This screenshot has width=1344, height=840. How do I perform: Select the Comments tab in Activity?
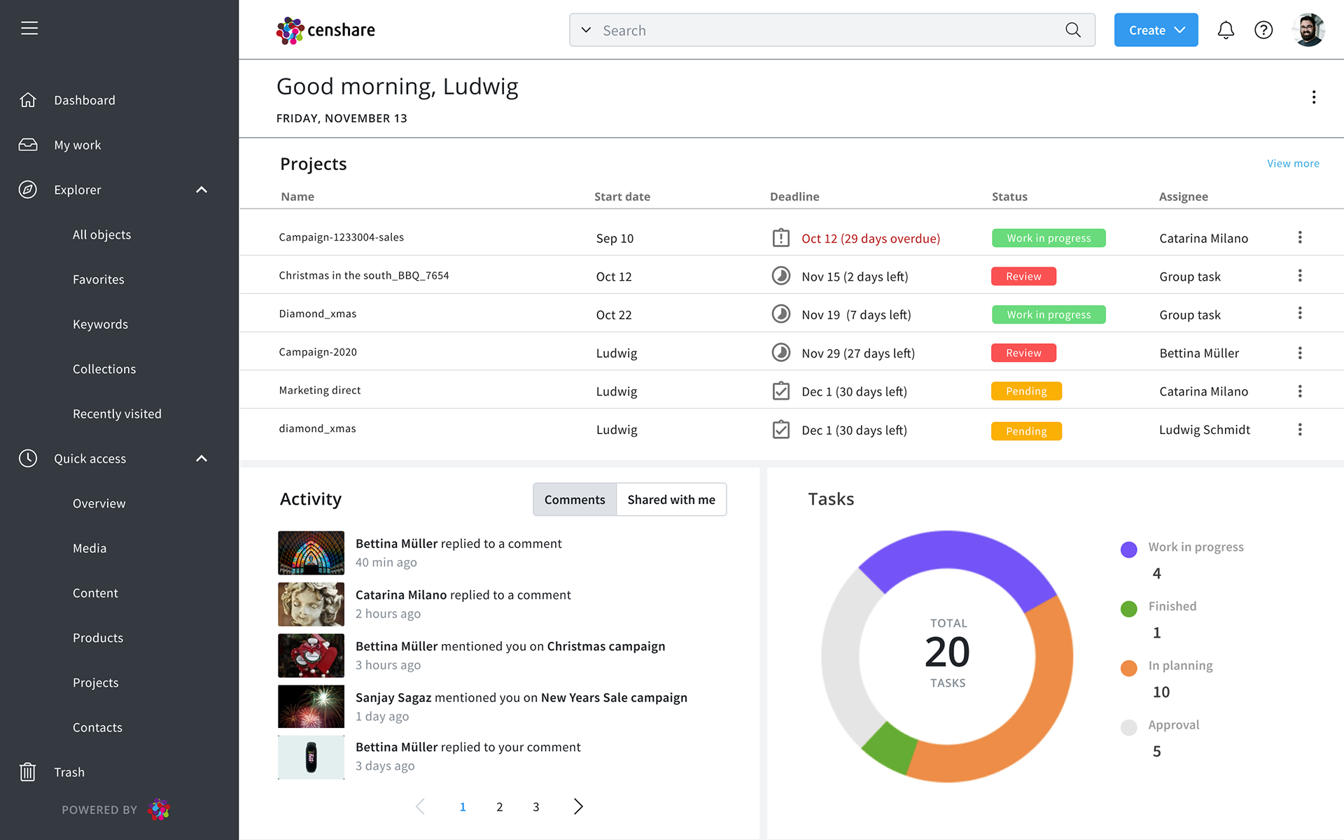(574, 499)
